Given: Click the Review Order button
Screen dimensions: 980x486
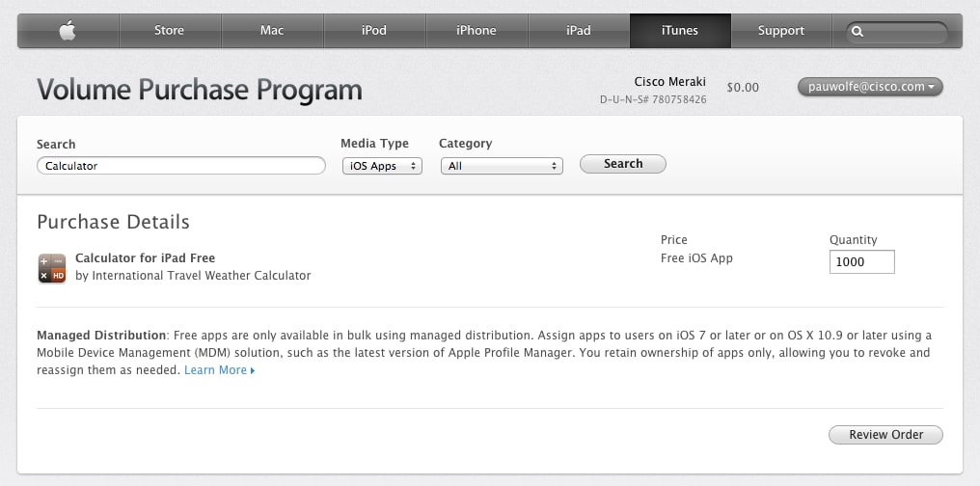Looking at the screenshot, I should click(885, 435).
